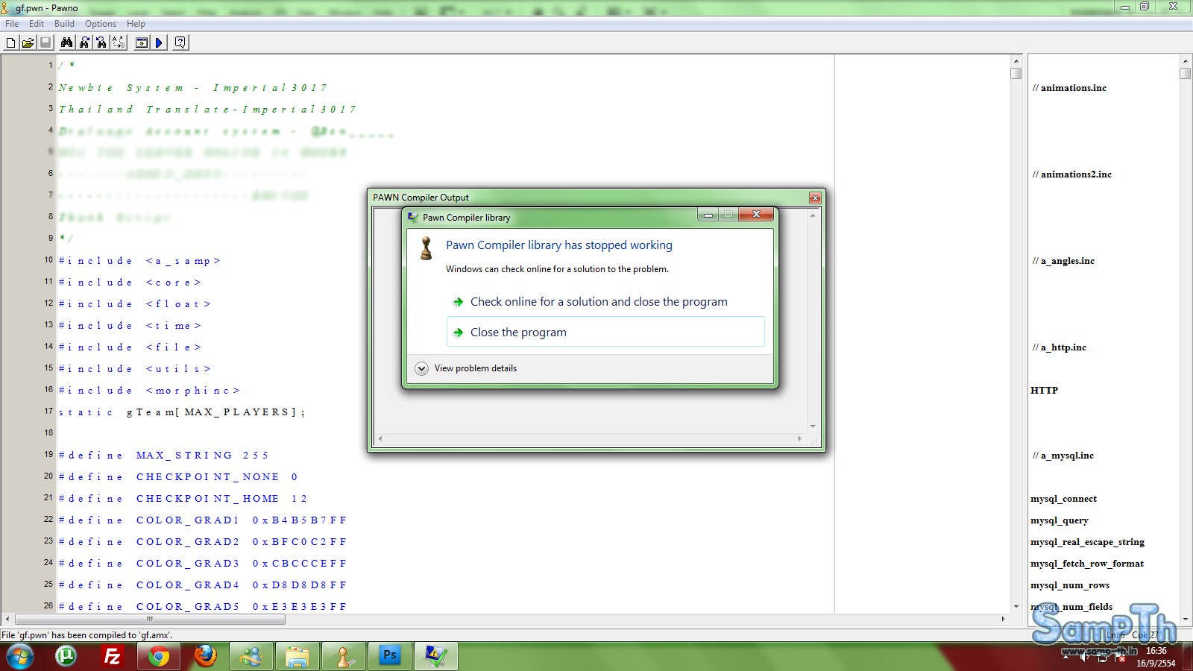Viewport: 1193px width, 671px height.
Task: Choose Check online for a solution and close
Action: 605,302
